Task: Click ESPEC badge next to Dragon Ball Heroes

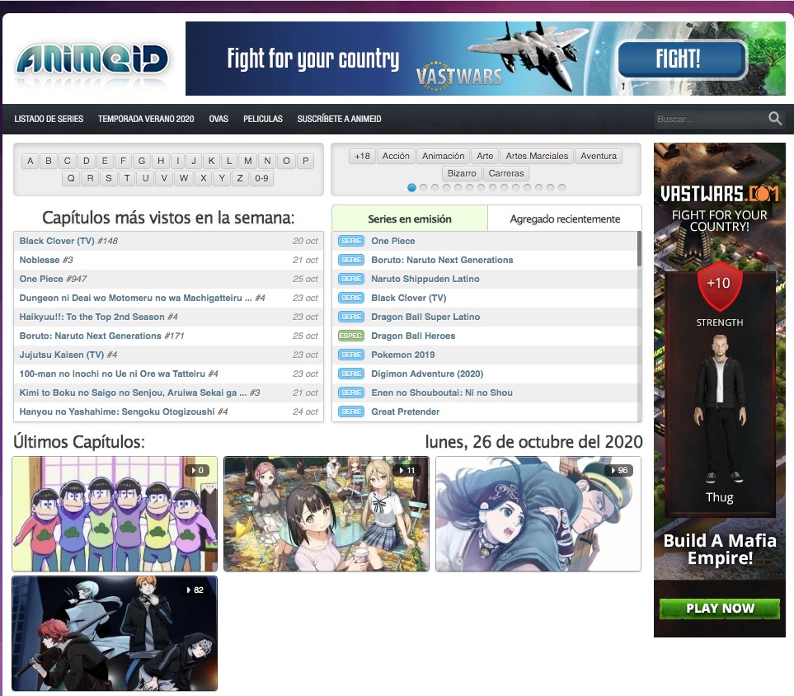Action: tap(351, 336)
